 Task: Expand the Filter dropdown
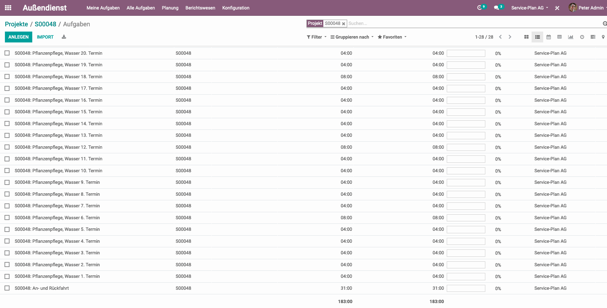tap(317, 37)
